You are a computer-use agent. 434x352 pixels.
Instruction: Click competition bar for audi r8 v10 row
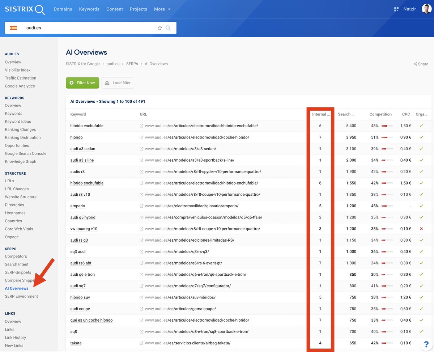pyautogui.click(x=387, y=195)
